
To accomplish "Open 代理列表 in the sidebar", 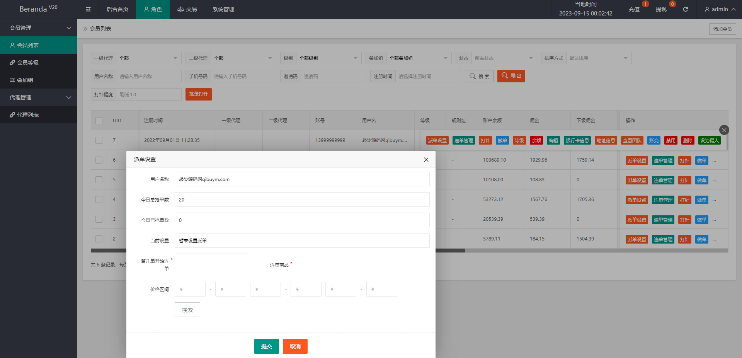I will (27, 115).
